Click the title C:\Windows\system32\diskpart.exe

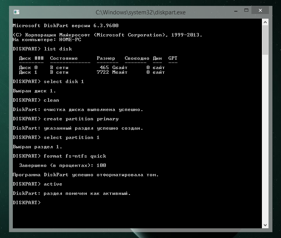click(x=140, y=12)
